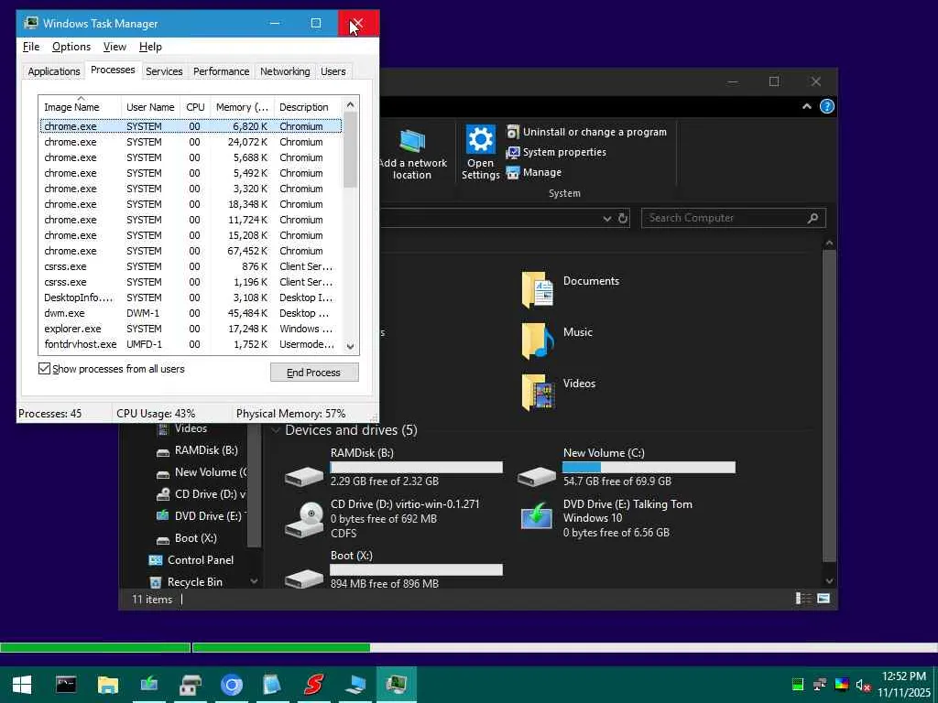Sort processes by Image Name column
The height and width of the screenshot is (703, 938).
coord(81,107)
